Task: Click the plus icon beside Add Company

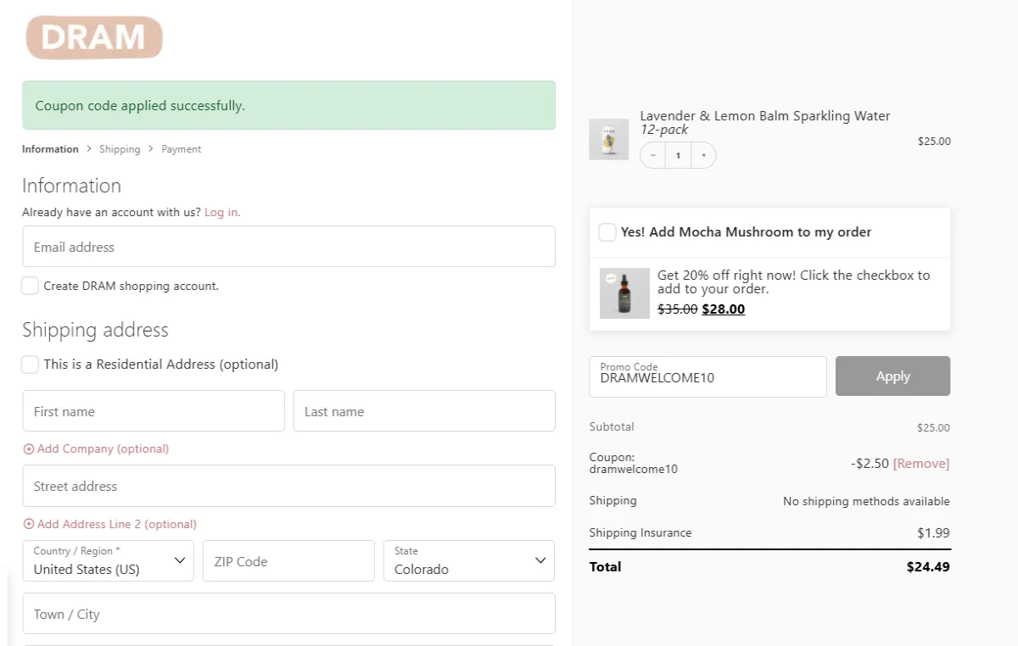Action: coord(29,449)
